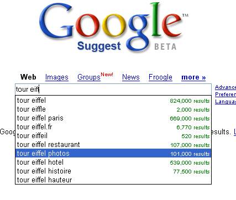Open the Images search tab

(57, 77)
